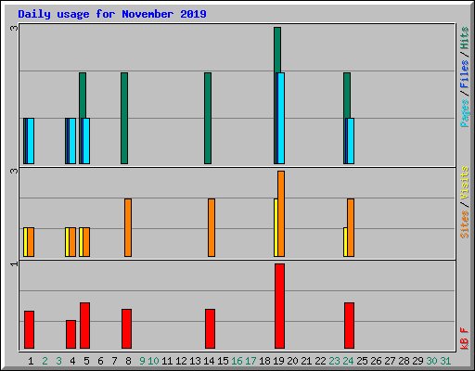Viewport: 475px width, 371px height.
Task: Select the orange Sites bar for day 5
Action: point(86,242)
